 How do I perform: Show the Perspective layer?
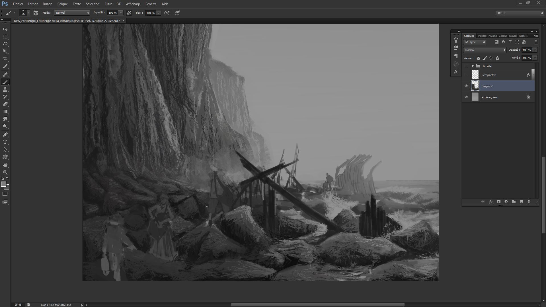point(466,75)
